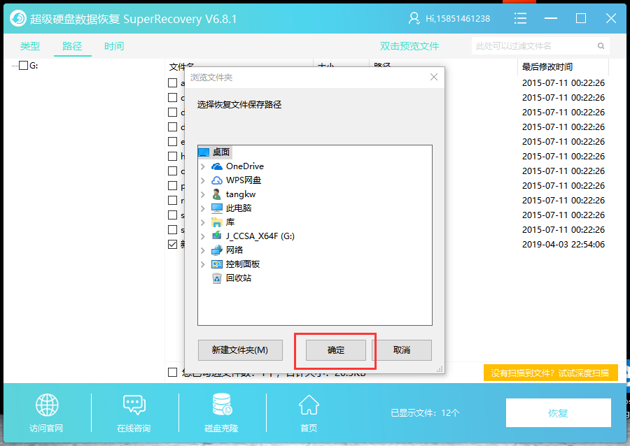This screenshot has width=630, height=446.
Task: Expand the 库 tree node
Action: pos(203,222)
